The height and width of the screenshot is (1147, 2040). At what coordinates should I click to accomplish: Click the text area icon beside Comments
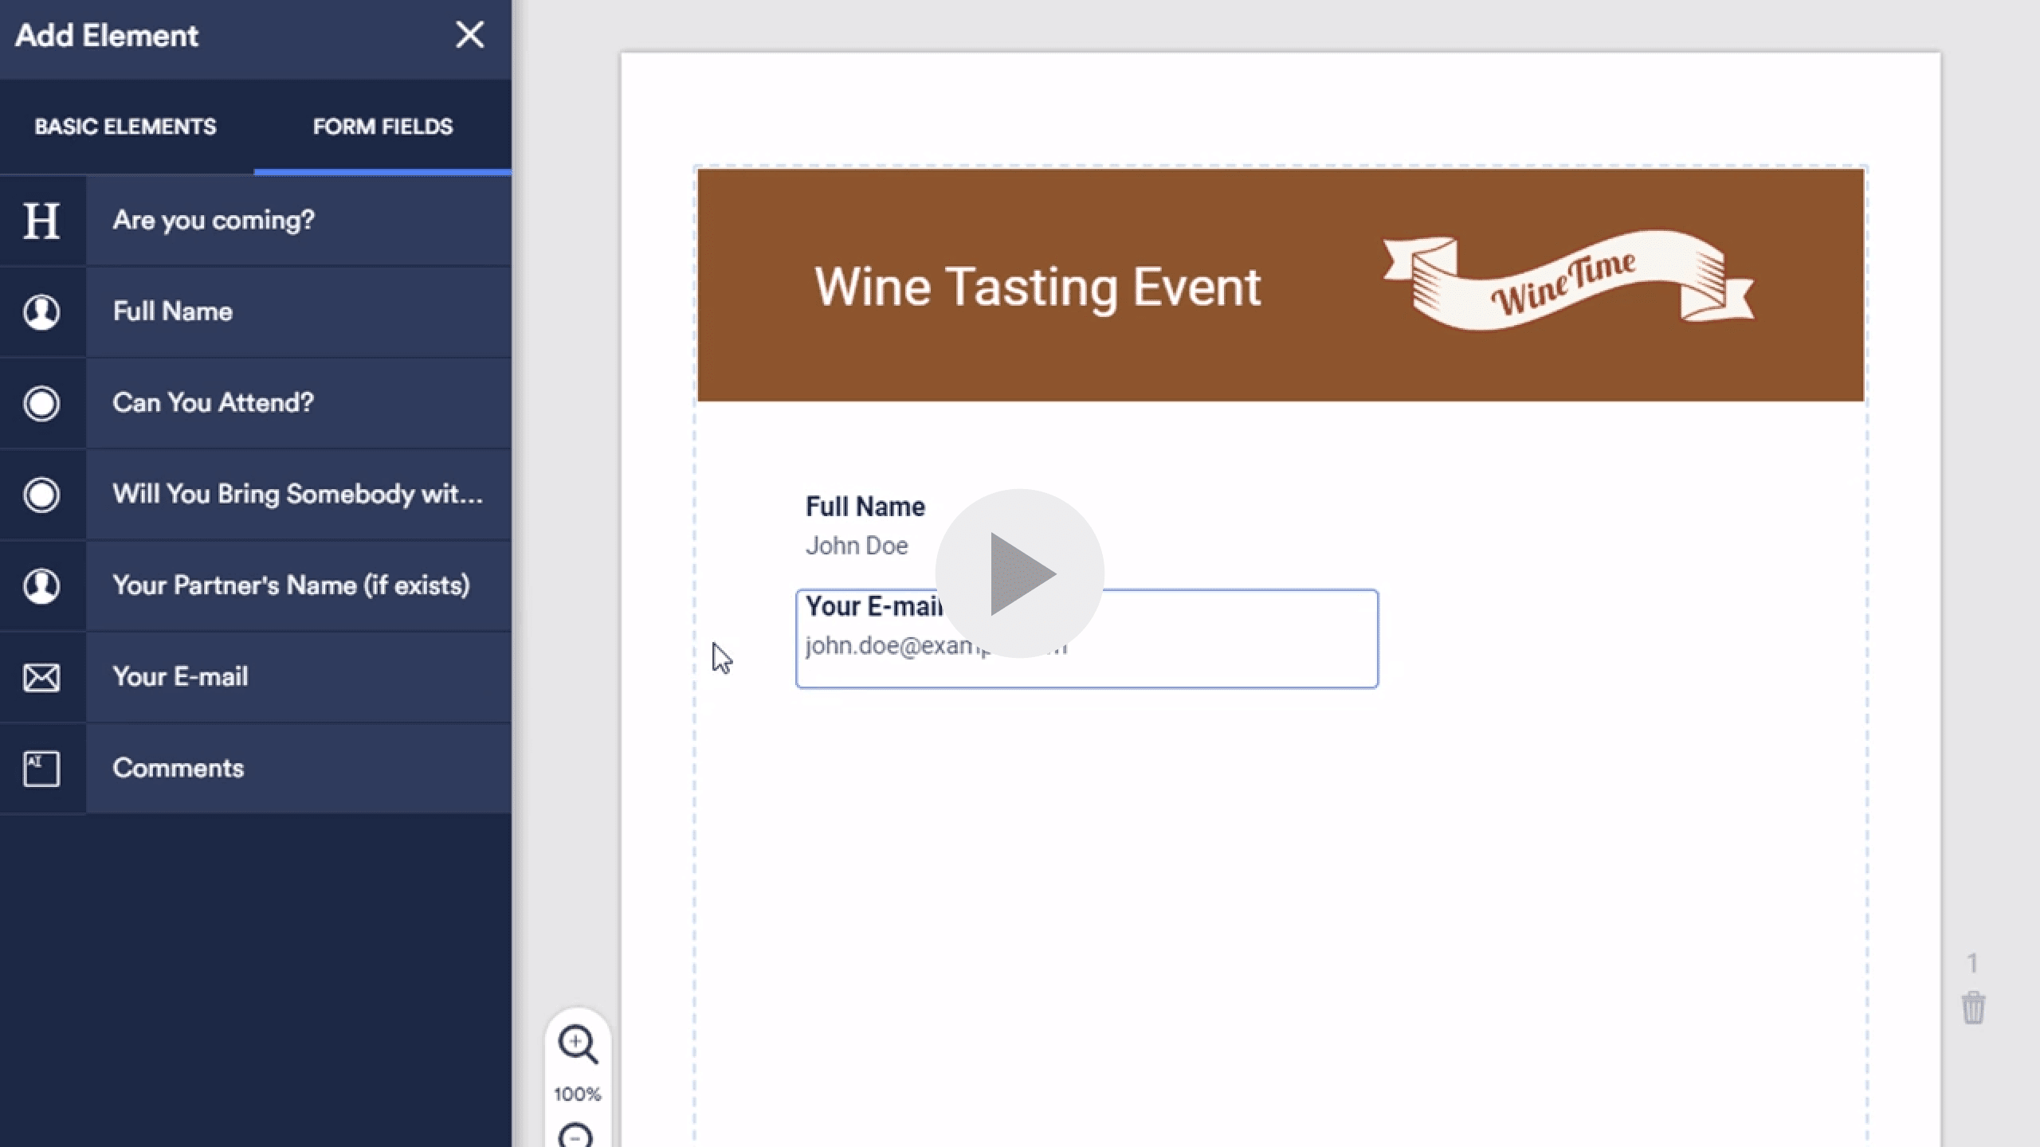click(41, 769)
